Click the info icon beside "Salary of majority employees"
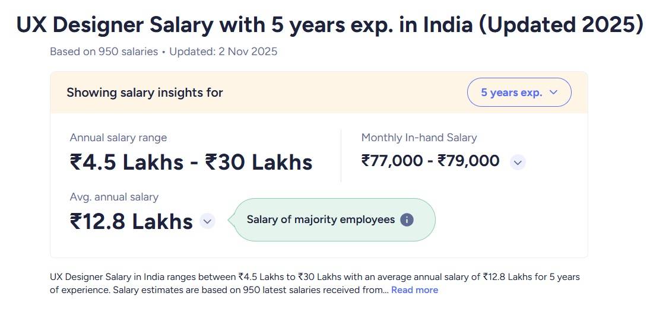This screenshot has height=315, width=650. [x=407, y=219]
